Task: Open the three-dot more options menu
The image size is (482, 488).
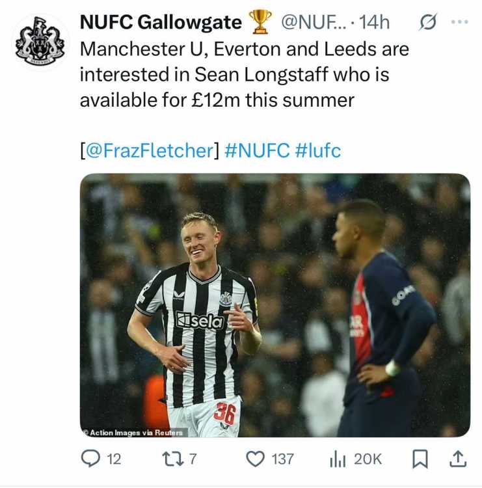Action: (x=460, y=21)
